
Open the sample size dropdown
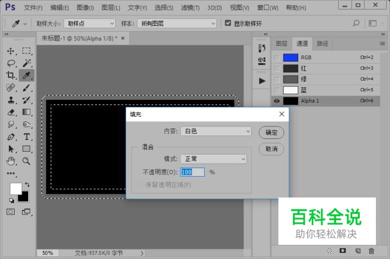(90, 23)
